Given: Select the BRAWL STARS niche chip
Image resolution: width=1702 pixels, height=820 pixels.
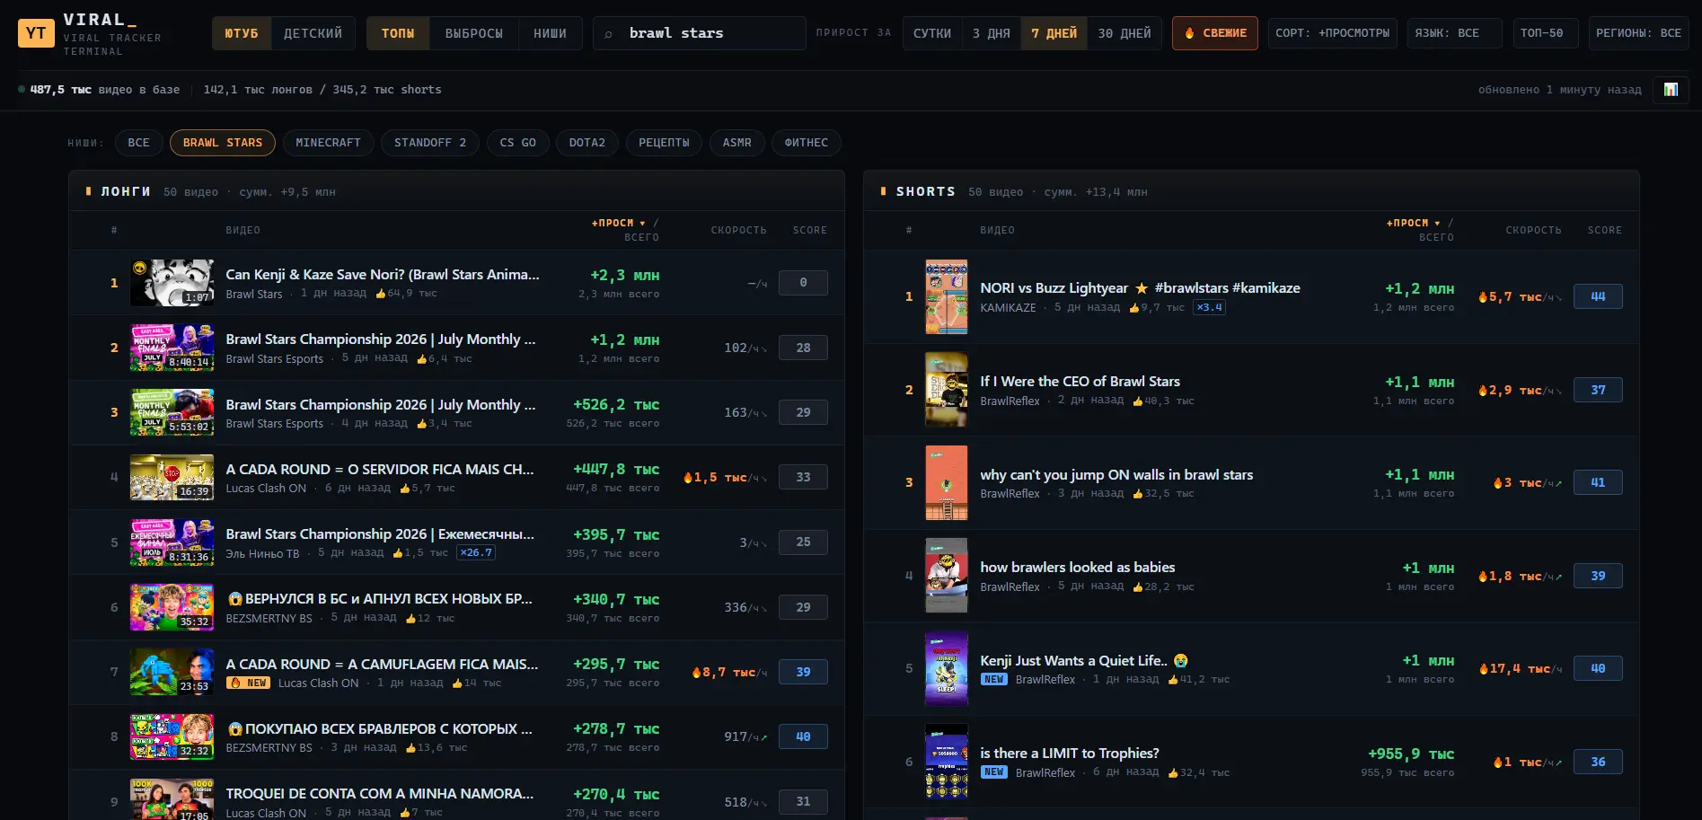Looking at the screenshot, I should click(x=223, y=143).
